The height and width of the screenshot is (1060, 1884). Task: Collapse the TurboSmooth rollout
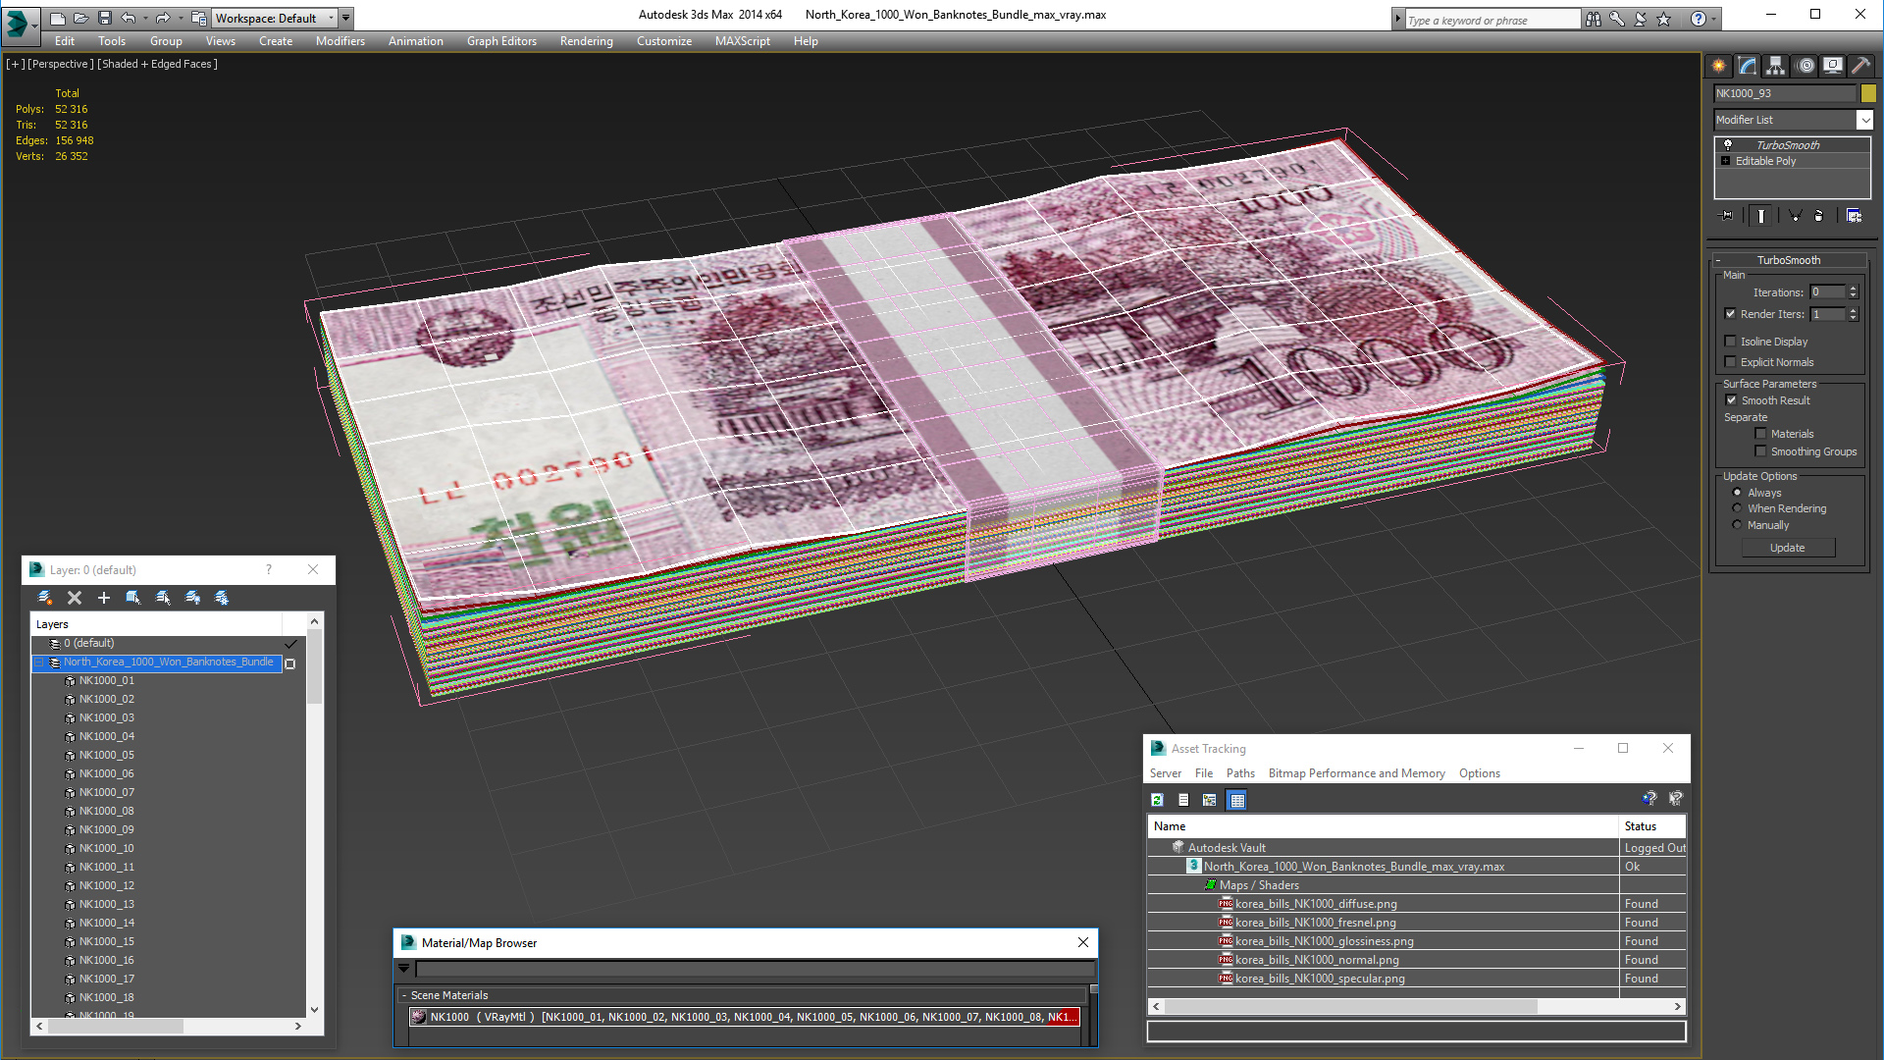(1789, 260)
